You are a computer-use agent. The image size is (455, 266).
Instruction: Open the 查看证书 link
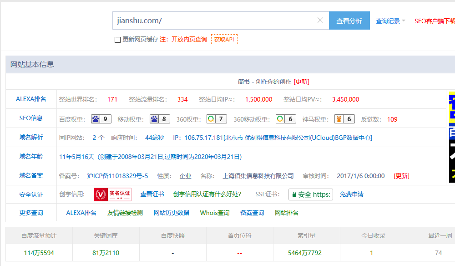152,194
